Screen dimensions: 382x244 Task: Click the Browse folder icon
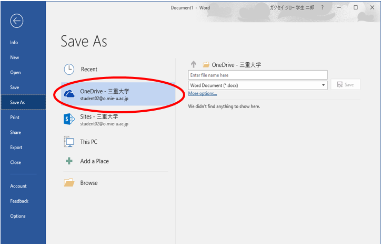coord(69,182)
